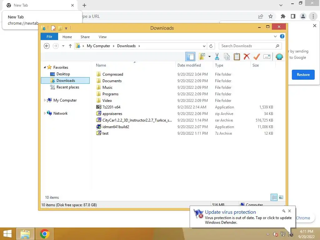Open the File menu tab

pos(49,37)
